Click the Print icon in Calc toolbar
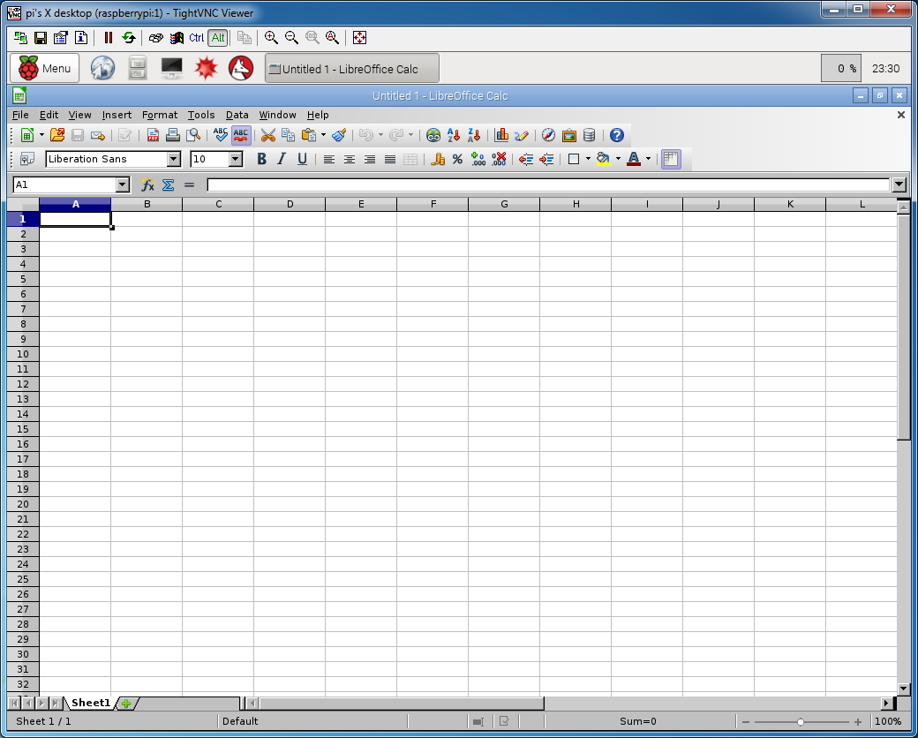This screenshot has width=918, height=738. tap(173, 135)
